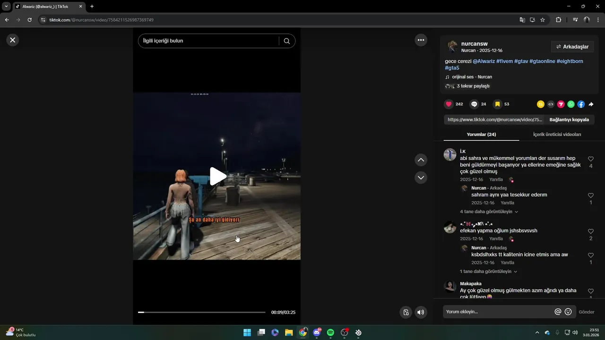Share video to WhatsApp
Image resolution: width=605 pixels, height=340 pixels.
[x=571, y=104]
